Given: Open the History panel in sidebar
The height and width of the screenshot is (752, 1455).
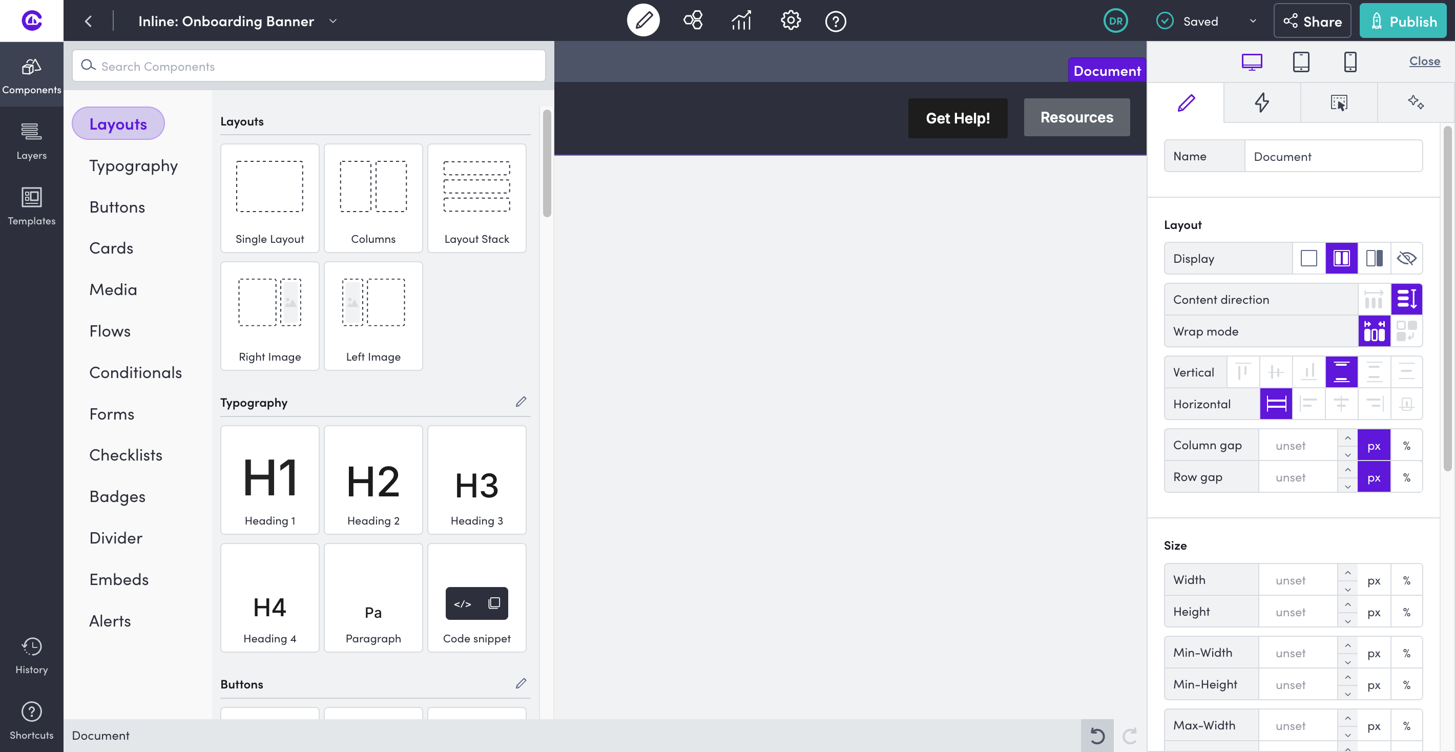Looking at the screenshot, I should click(32, 656).
